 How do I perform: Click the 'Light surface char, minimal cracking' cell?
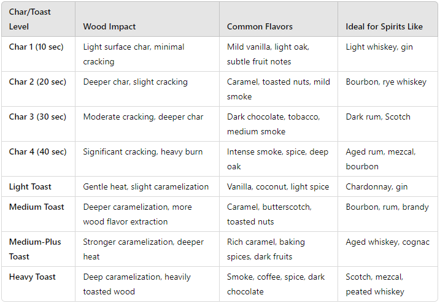pyautogui.click(x=134, y=54)
